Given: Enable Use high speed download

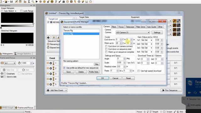Looking at the screenshot, I should pos(139,71).
